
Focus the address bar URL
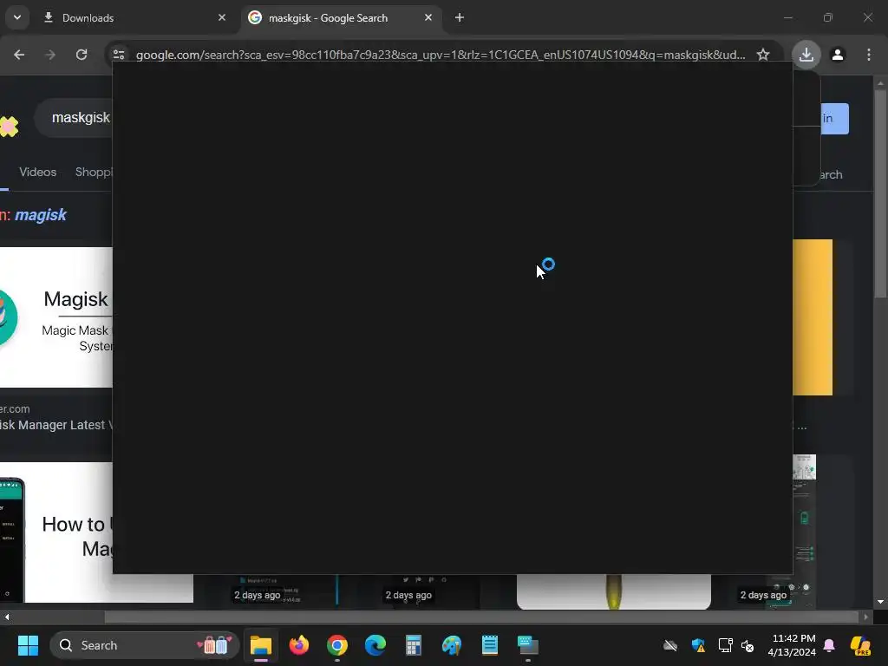pos(441,55)
